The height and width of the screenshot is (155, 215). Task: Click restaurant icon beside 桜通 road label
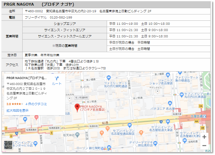click(x=107, y=129)
